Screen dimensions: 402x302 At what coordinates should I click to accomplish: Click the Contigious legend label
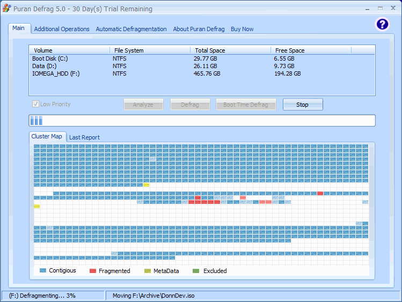click(63, 270)
